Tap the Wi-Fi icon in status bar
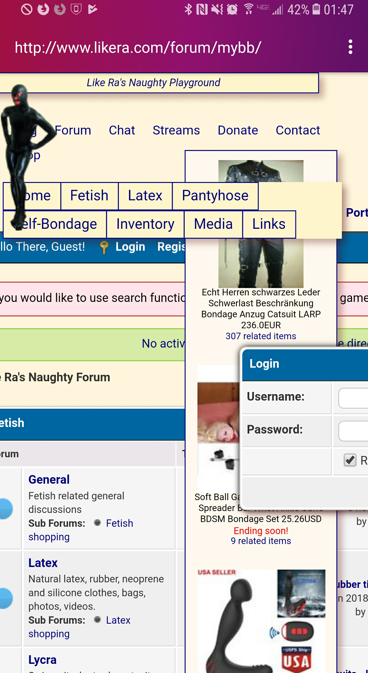This screenshot has width=368, height=673. 249,9
